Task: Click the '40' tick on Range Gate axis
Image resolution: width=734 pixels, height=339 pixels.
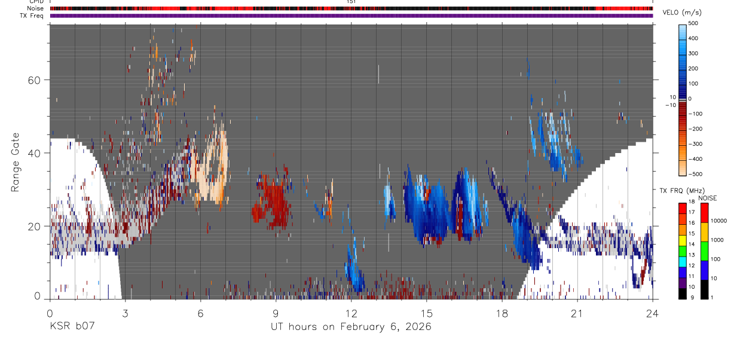Action: [34, 153]
